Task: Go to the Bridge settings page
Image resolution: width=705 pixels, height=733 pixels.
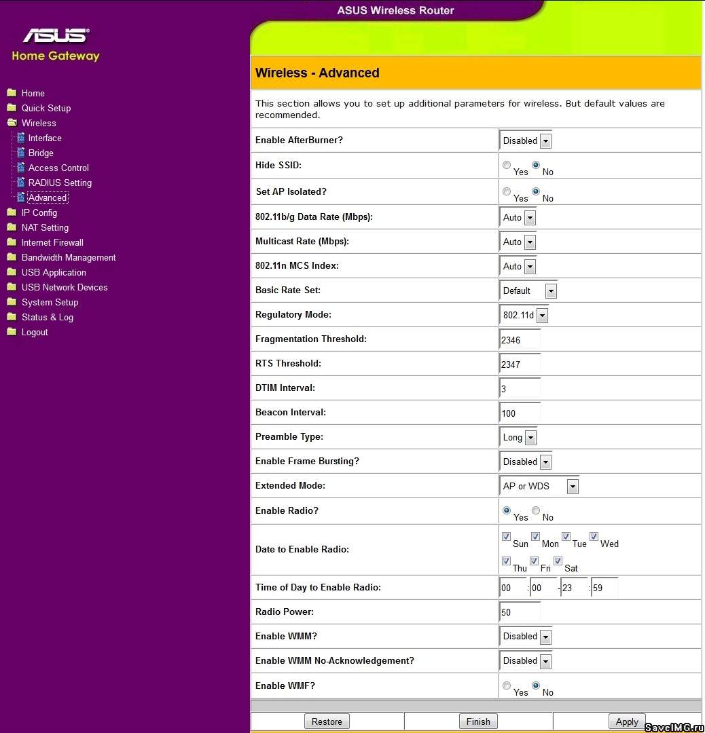Action: pyautogui.click(x=41, y=153)
